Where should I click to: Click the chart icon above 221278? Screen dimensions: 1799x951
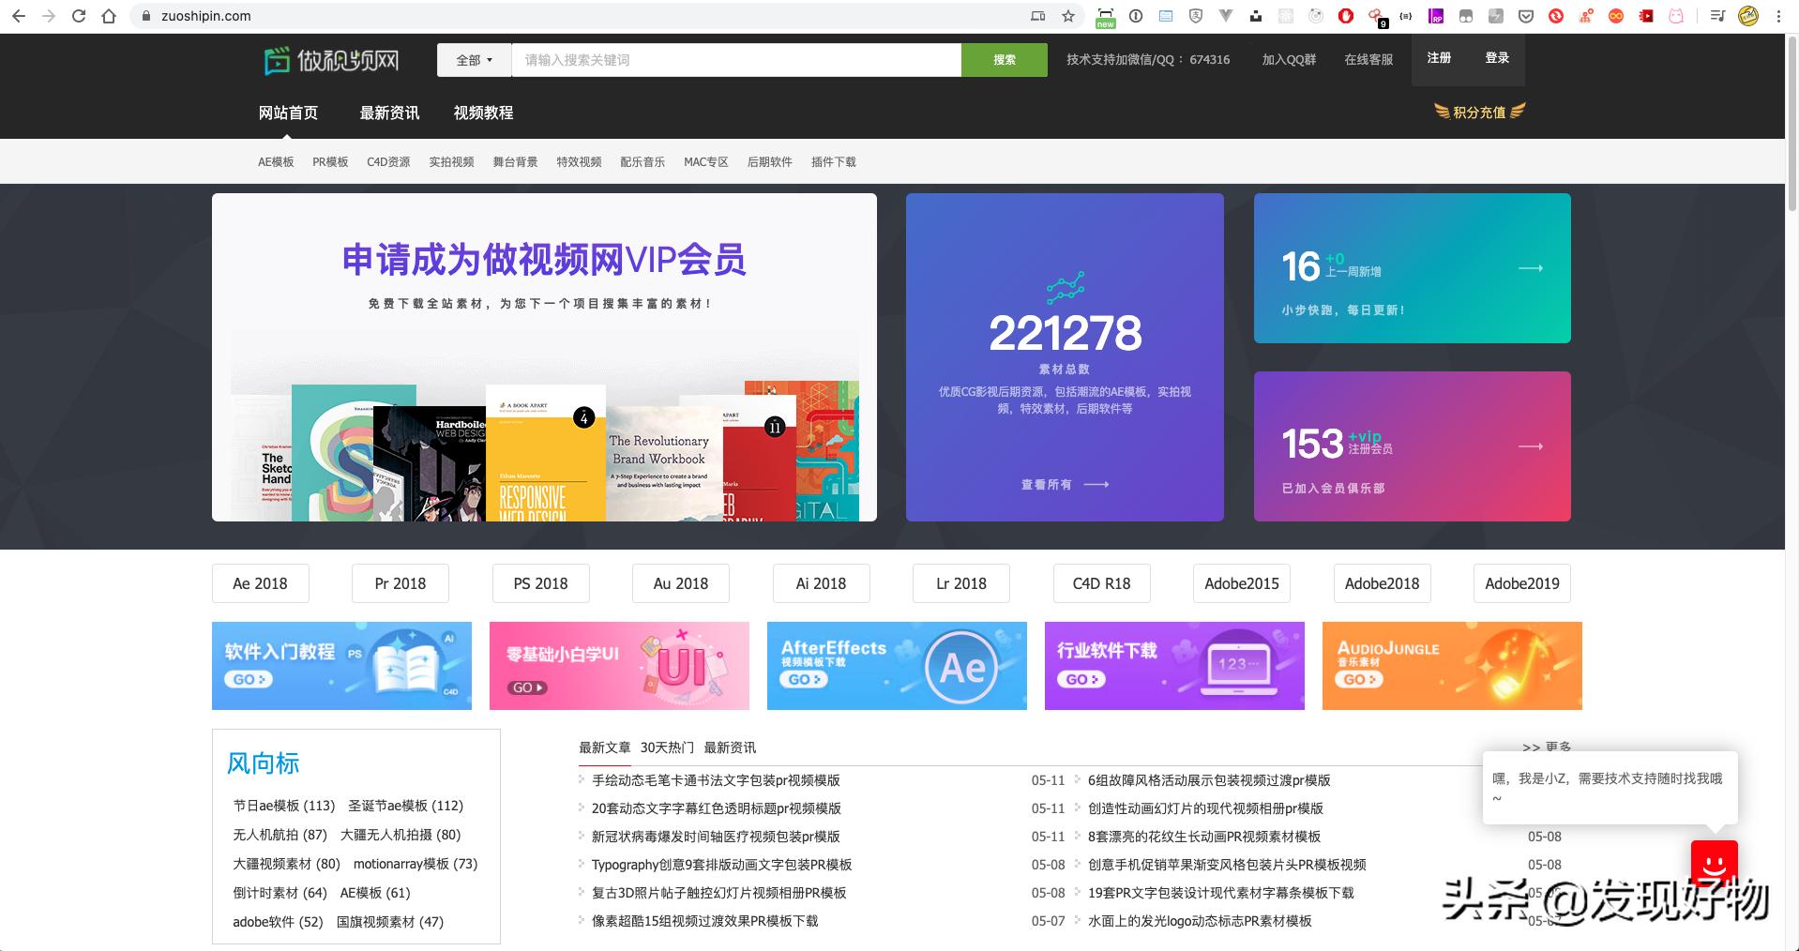1066,287
